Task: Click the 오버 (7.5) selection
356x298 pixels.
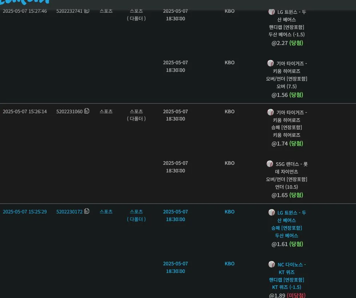Action: coord(287,86)
